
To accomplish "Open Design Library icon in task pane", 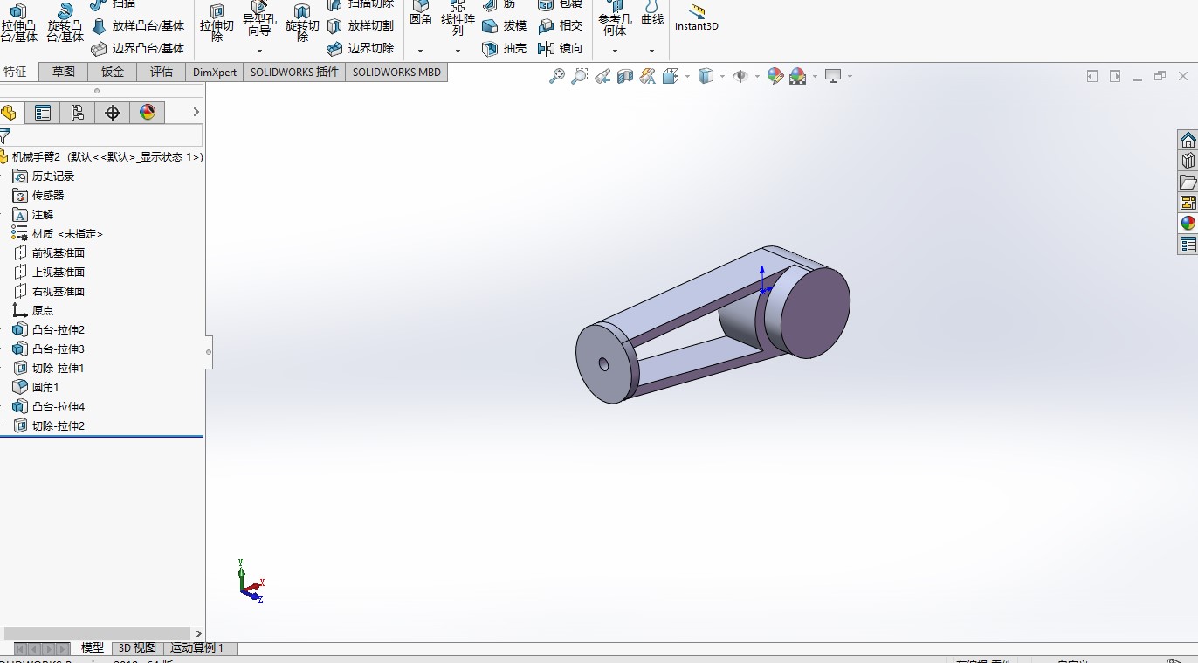I will coord(1188,161).
